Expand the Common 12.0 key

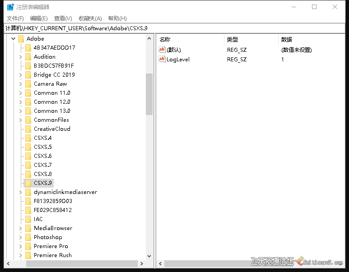pyautogui.click(x=21, y=102)
